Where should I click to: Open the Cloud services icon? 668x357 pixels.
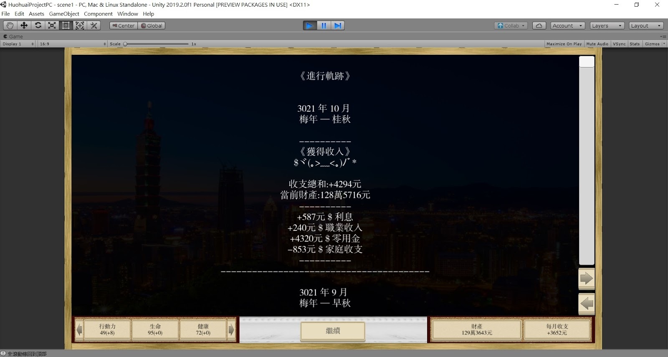539,25
